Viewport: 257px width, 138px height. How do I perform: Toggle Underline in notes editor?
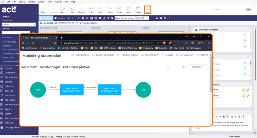click(x=239, y=116)
